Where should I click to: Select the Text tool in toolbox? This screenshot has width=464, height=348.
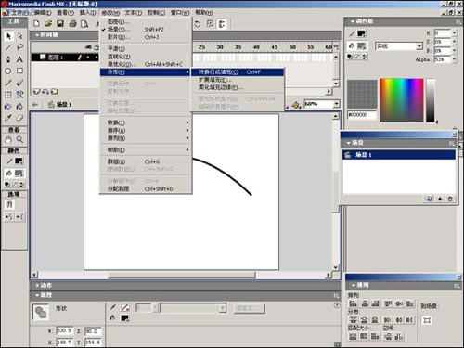(19, 59)
